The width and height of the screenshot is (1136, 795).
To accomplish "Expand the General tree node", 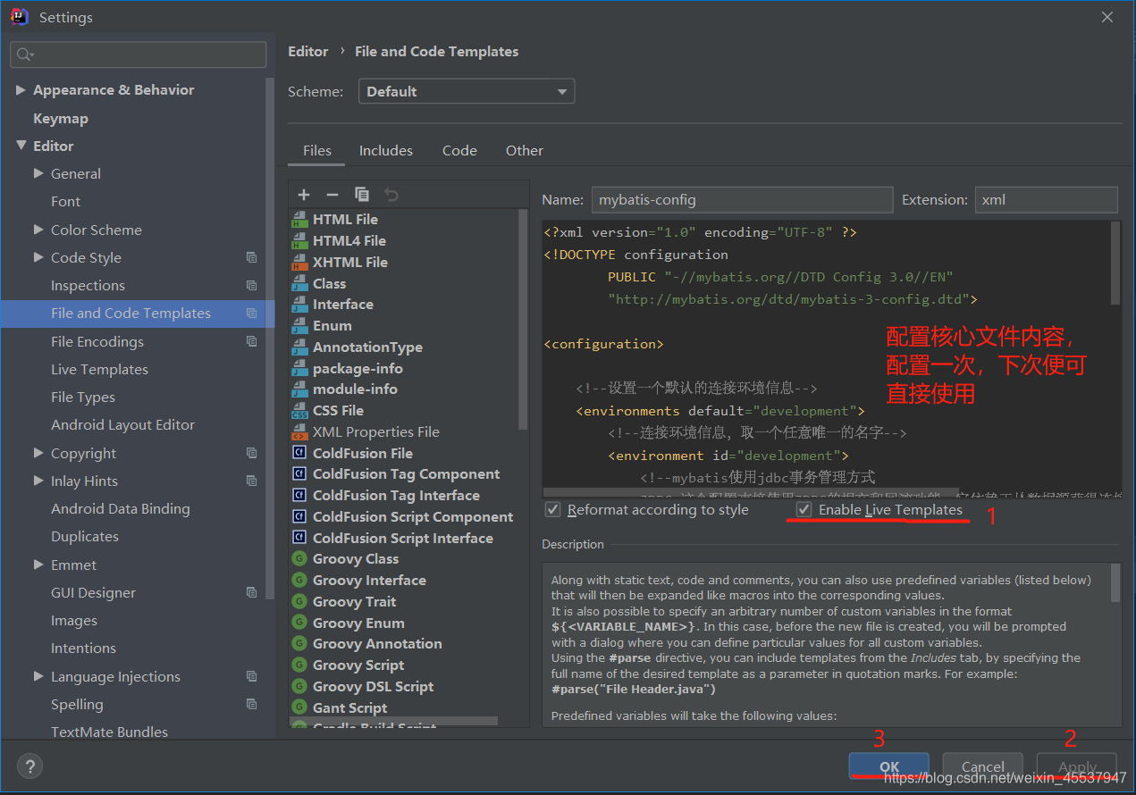I will pyautogui.click(x=38, y=173).
